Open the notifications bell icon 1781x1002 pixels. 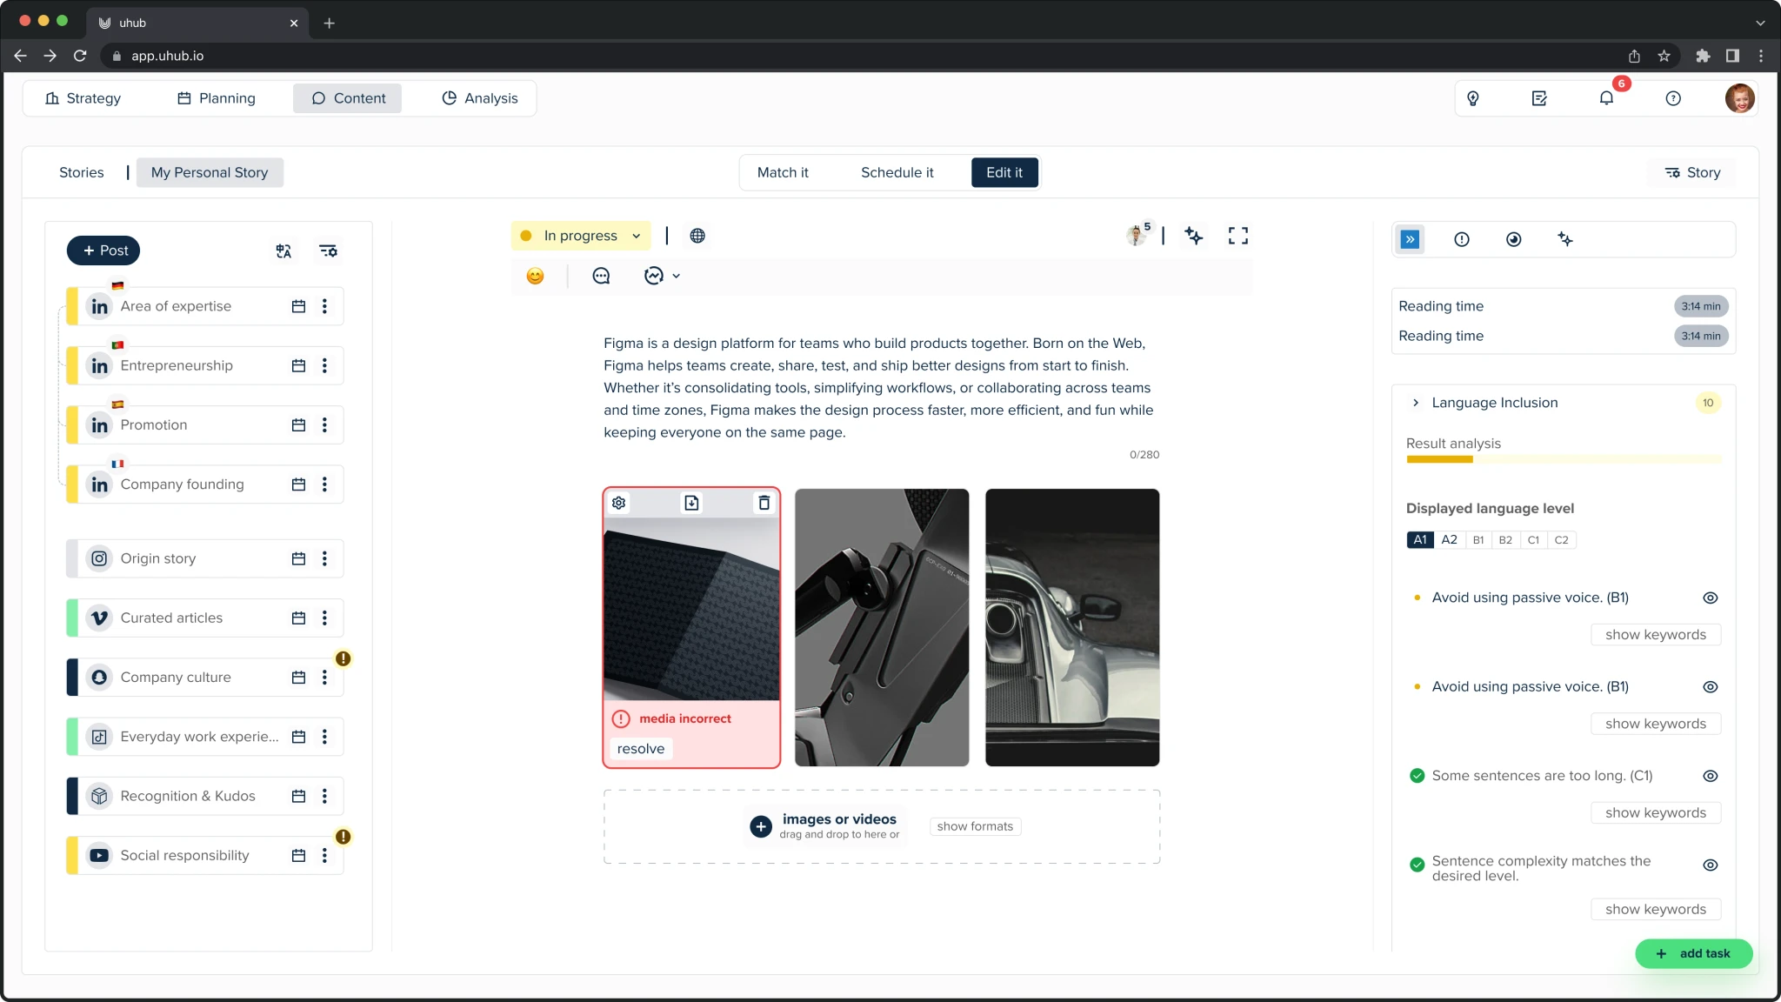click(x=1606, y=98)
